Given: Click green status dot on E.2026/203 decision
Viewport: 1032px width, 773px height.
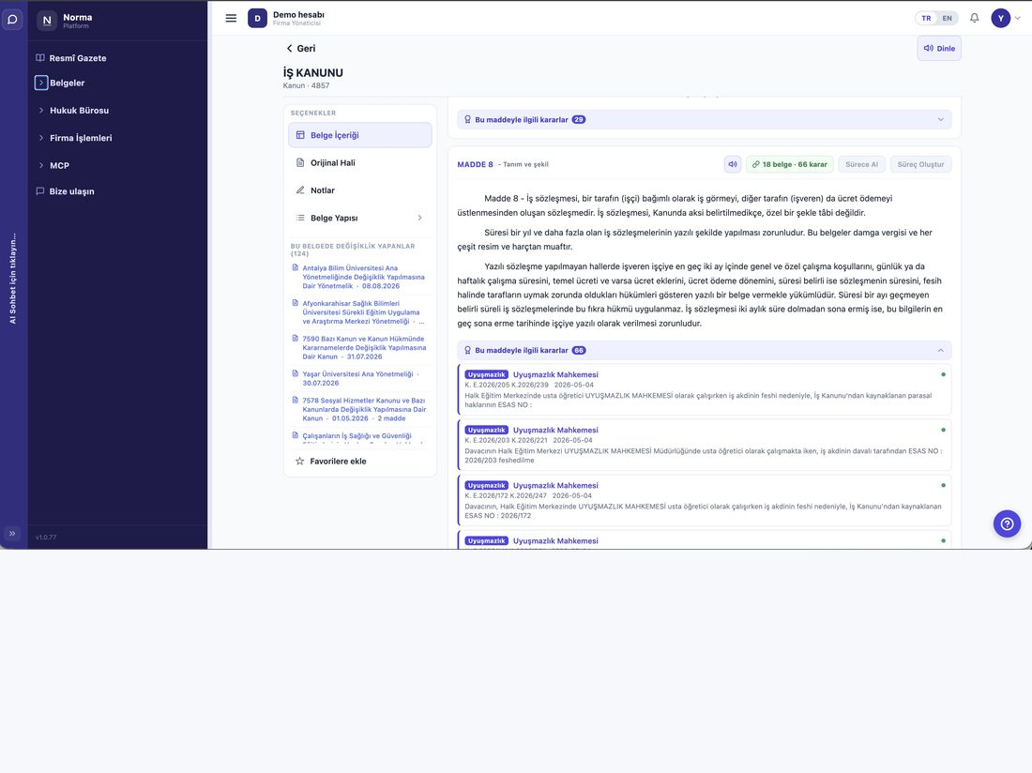Looking at the screenshot, I should pos(943,430).
